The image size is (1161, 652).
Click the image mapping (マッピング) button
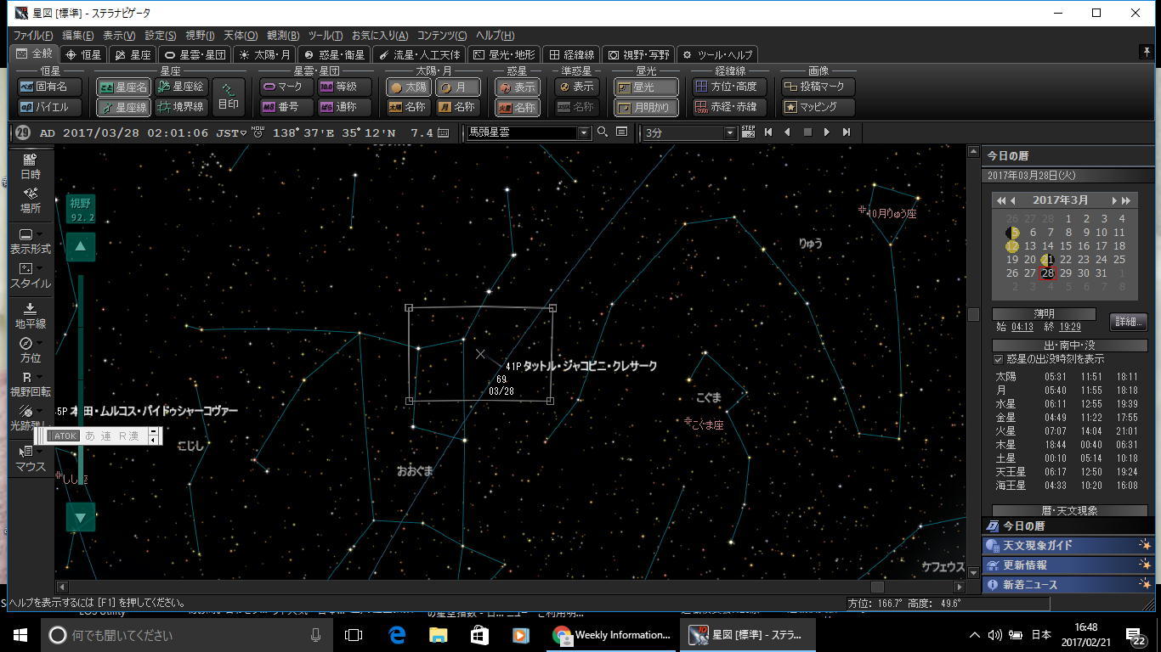click(818, 107)
